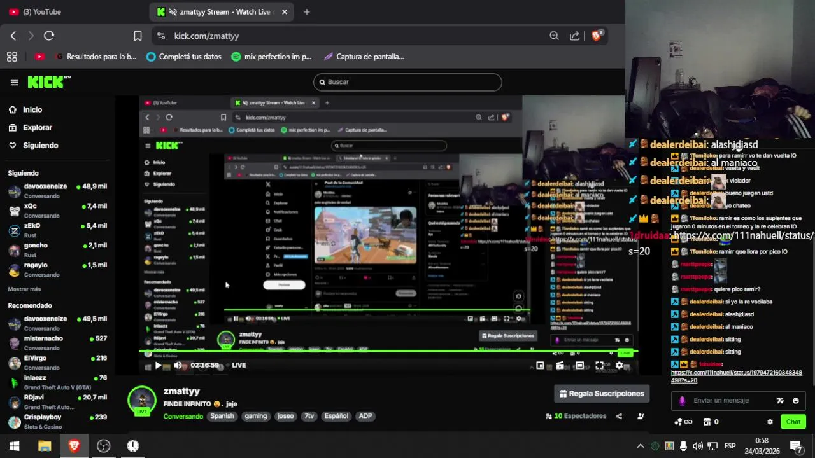Expand list with Mostrar más
Image resolution: width=815 pixels, height=458 pixels.
(x=24, y=289)
